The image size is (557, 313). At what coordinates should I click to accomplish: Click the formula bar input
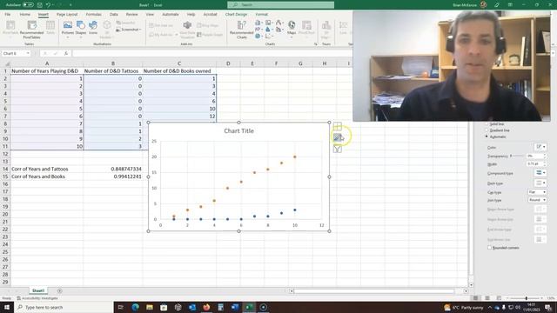[212, 53]
